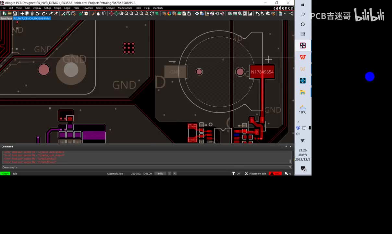392x234 pixels.
Task: Open the File menu
Action: [x=4, y=8]
